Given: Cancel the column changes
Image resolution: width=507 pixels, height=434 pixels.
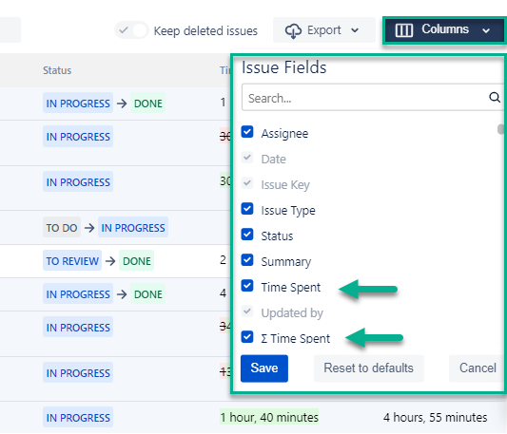Looking at the screenshot, I should 477,368.
